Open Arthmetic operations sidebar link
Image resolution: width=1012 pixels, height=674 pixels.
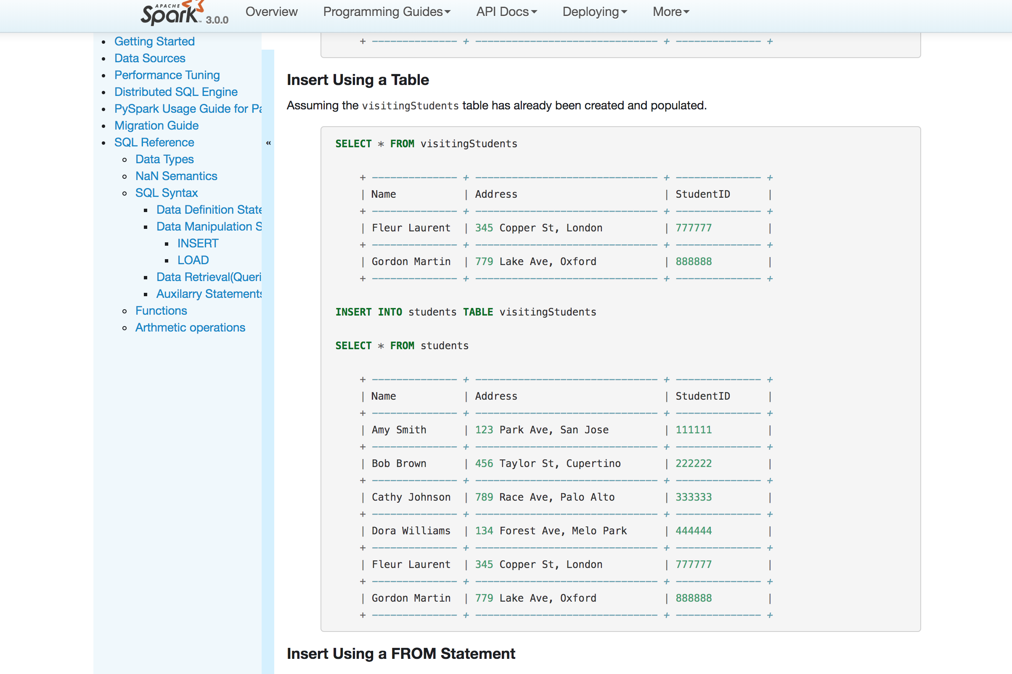(190, 328)
